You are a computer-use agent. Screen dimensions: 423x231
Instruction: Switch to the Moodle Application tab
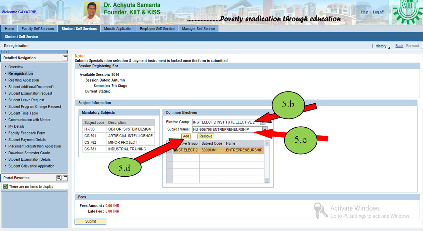click(x=118, y=29)
